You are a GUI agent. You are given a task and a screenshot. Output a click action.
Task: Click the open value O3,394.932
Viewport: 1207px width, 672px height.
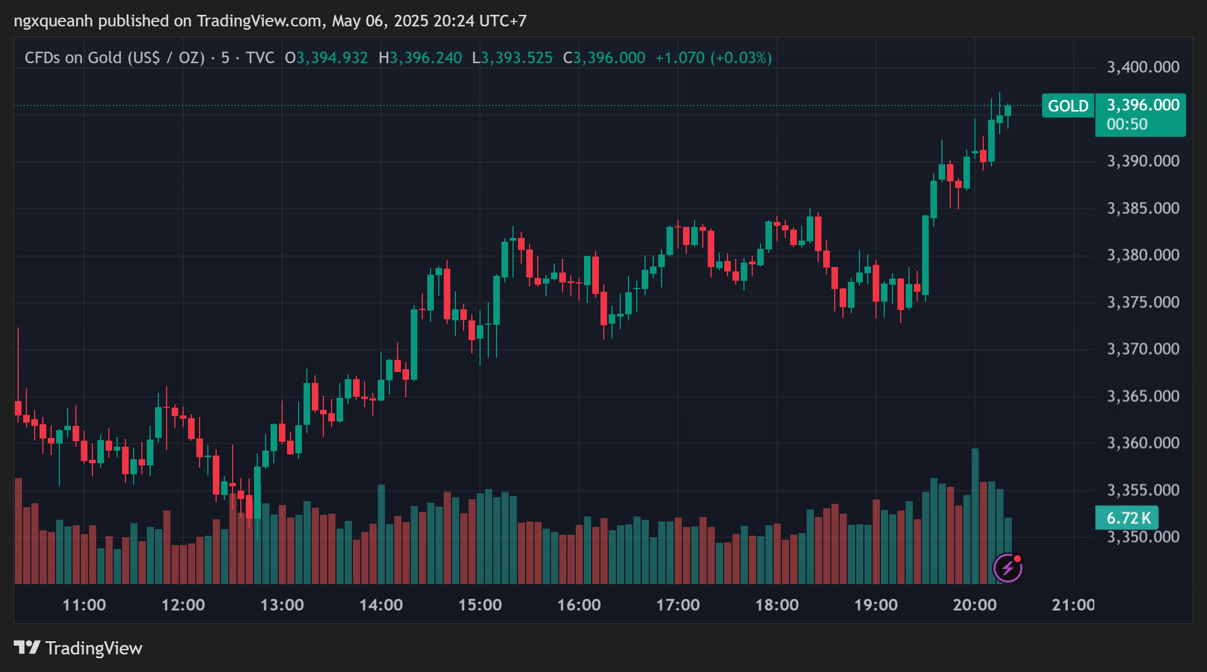[327, 58]
